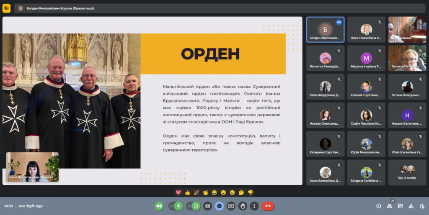429x215 pixels.
Task: Open the chat with everyone panel
Action: (400, 206)
